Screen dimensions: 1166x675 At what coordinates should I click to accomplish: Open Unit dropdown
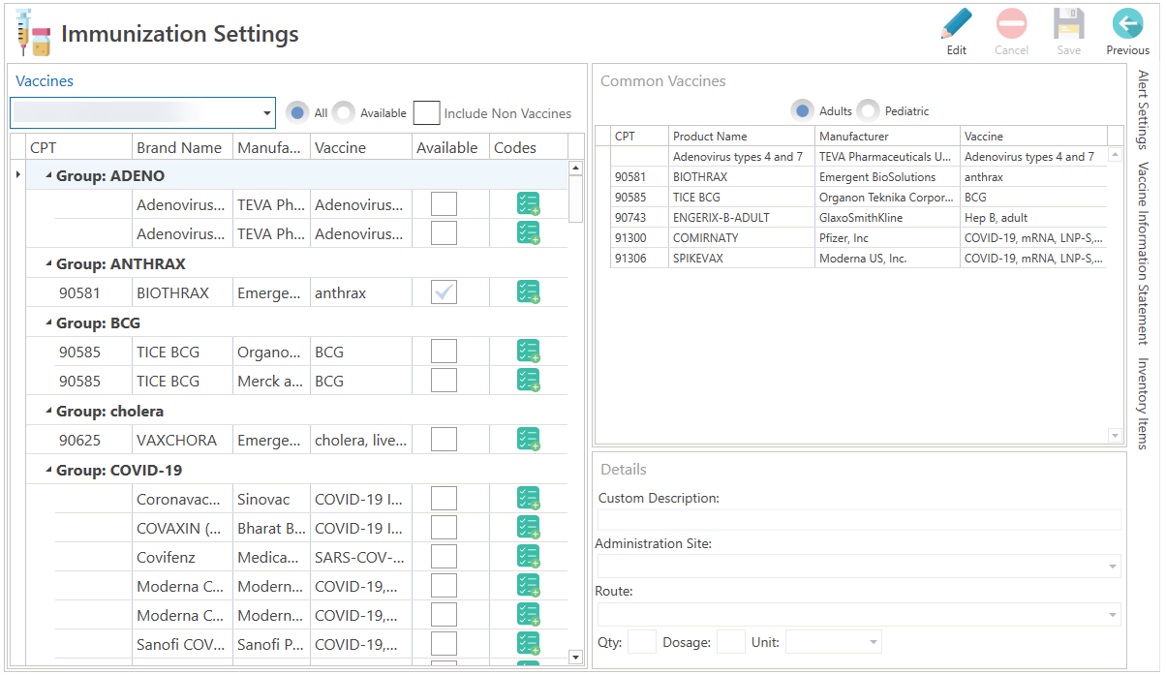click(x=874, y=641)
